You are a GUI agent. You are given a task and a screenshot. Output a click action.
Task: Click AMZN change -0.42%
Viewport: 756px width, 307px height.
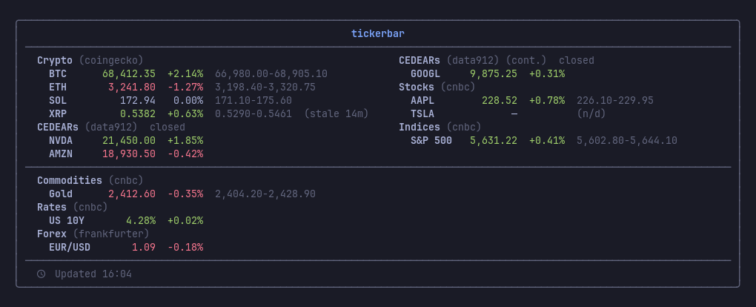pyautogui.click(x=185, y=154)
